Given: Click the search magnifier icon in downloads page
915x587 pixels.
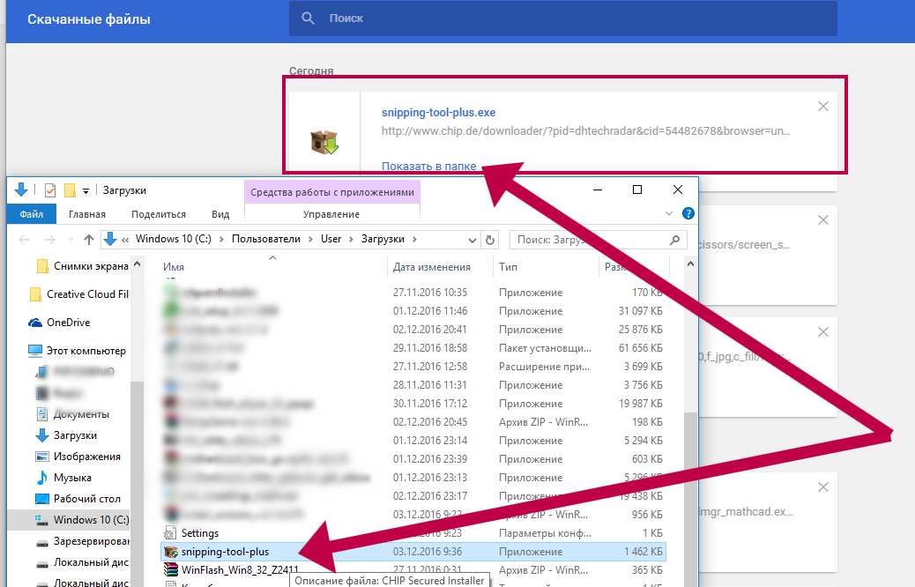Looking at the screenshot, I should (308, 19).
